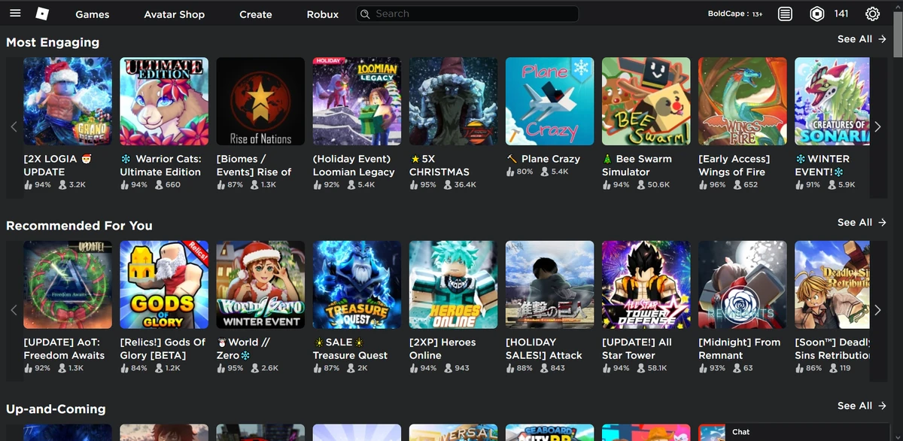Open the Bee Swarm Simulator game tile

646,101
